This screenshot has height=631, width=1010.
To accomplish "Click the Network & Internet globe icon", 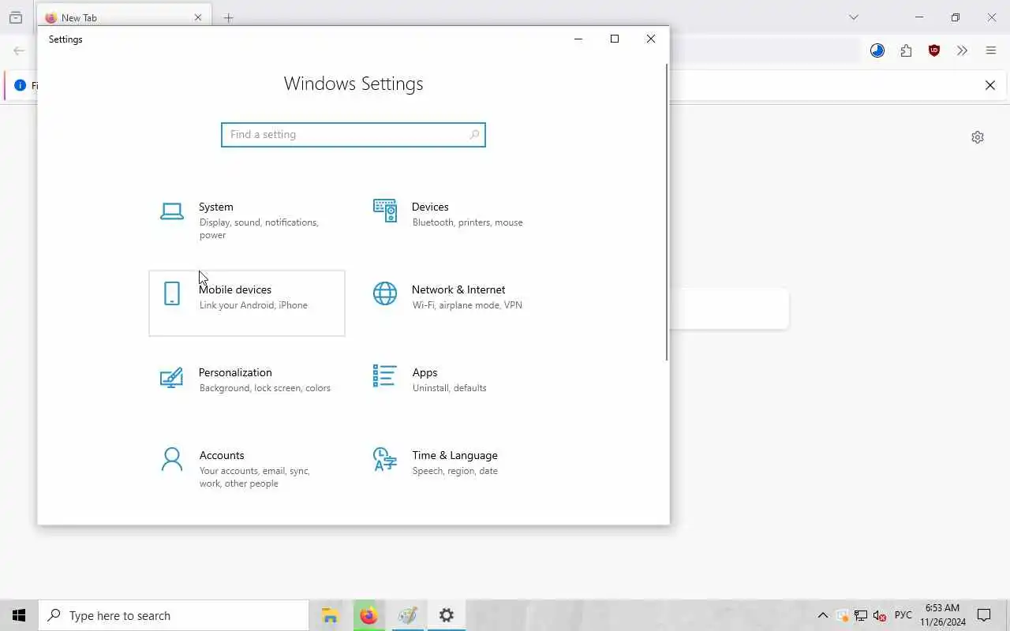I will coord(385,293).
